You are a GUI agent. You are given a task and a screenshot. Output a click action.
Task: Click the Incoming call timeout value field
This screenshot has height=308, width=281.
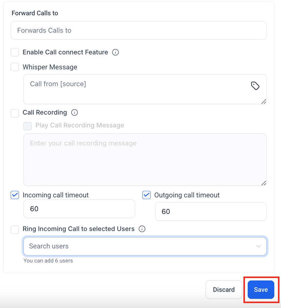79,209
